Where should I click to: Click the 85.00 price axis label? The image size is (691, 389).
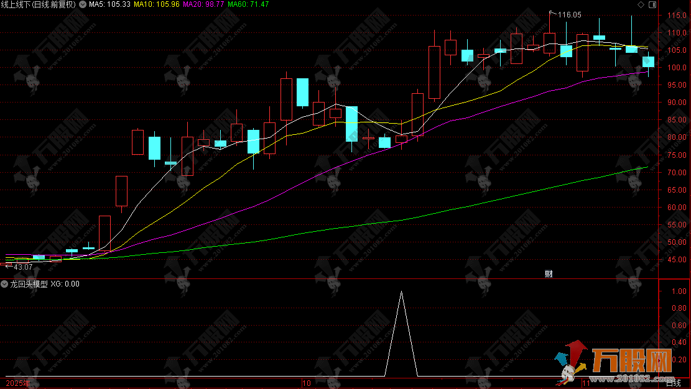pyautogui.click(x=677, y=120)
